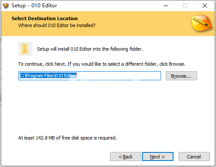This screenshot has height=167, width=216.
Task: Proceed with the Next button
Action: (158, 157)
